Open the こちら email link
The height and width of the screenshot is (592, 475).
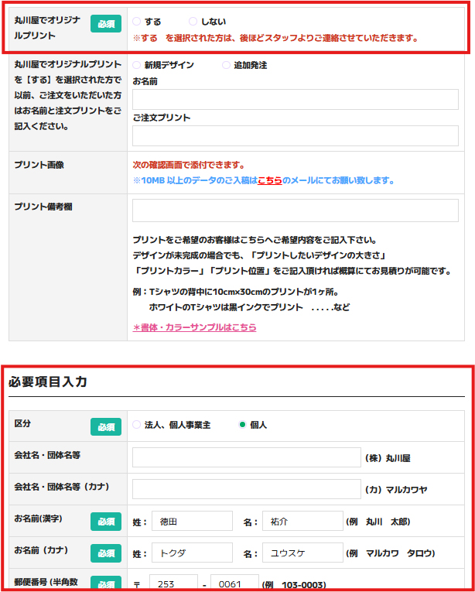point(269,181)
